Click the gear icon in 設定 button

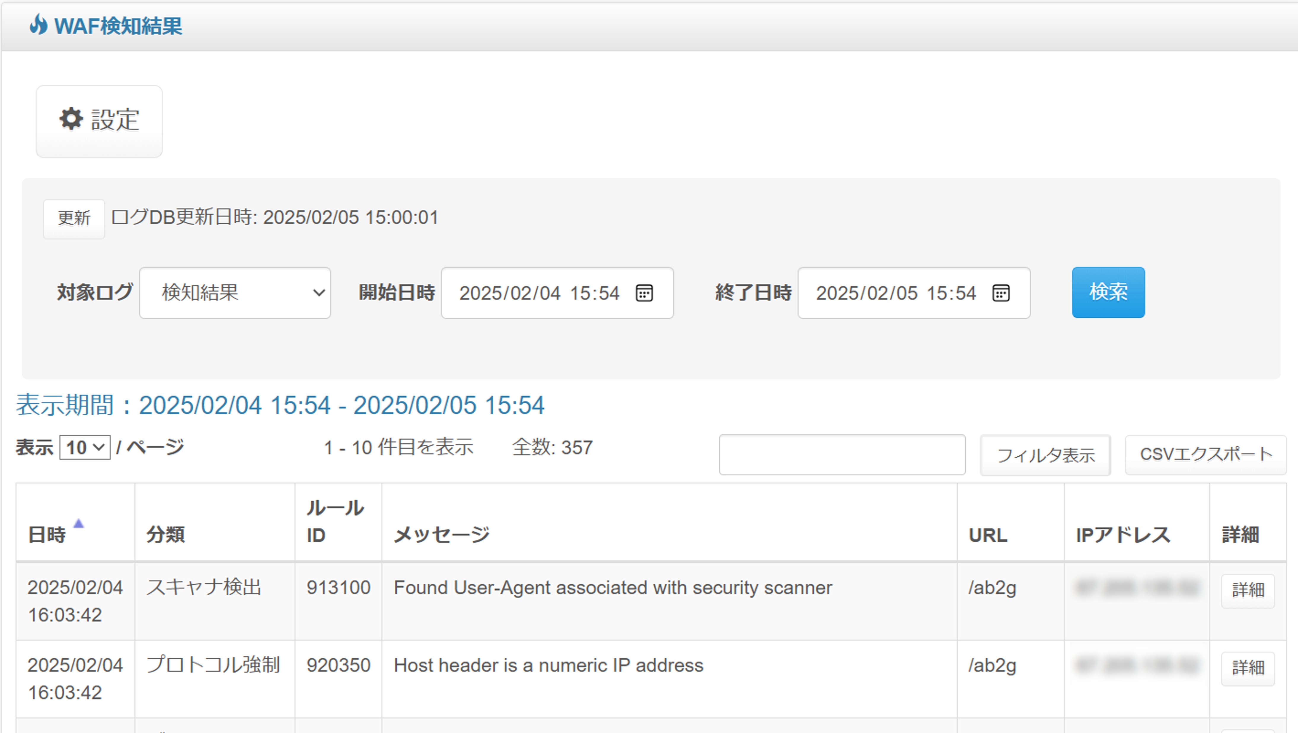(x=71, y=119)
